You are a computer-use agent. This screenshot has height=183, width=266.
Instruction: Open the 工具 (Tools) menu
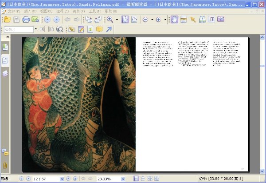(95, 12)
